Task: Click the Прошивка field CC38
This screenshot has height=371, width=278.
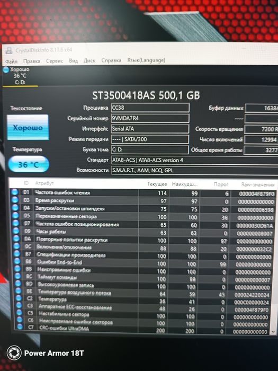Action: 150,108
